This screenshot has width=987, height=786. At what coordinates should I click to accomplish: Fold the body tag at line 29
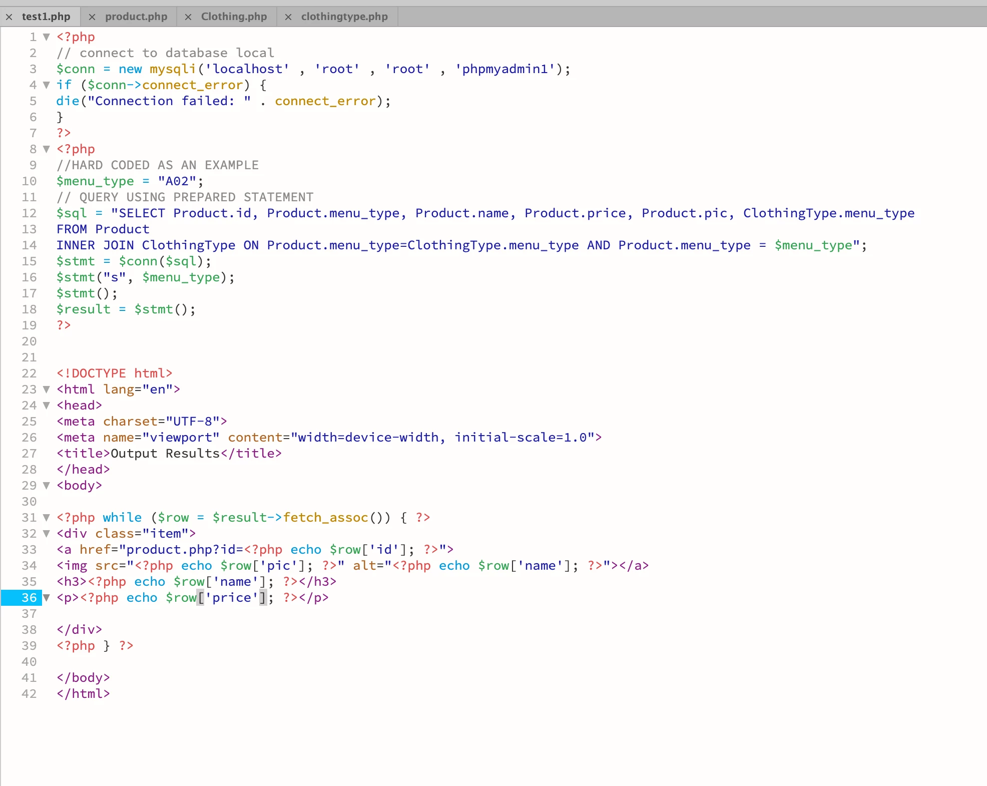click(47, 486)
